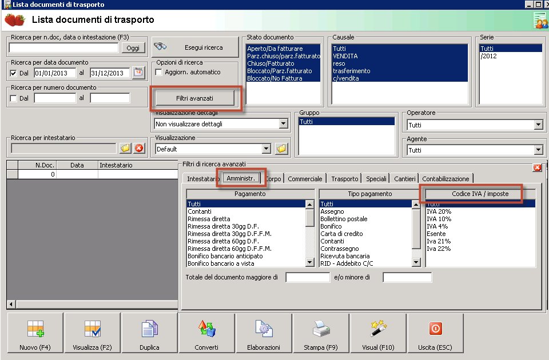Click the main search text field
Viewport: 549px width, 360px height.
coord(63,47)
